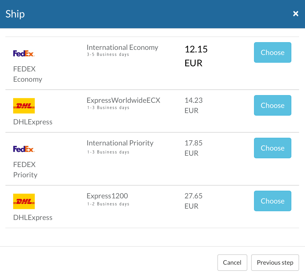305x277 pixels.
Task: Choose DHL Express1200 shipping
Action: [x=273, y=201]
